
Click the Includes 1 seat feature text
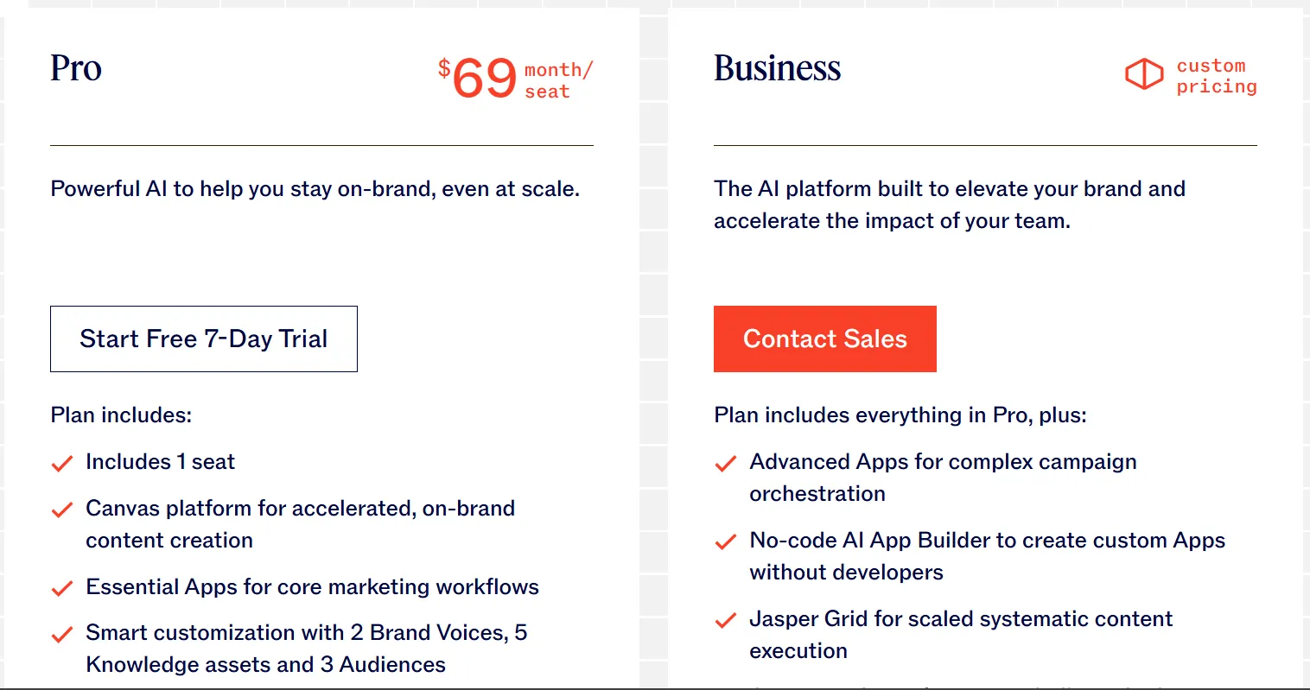tap(160, 462)
